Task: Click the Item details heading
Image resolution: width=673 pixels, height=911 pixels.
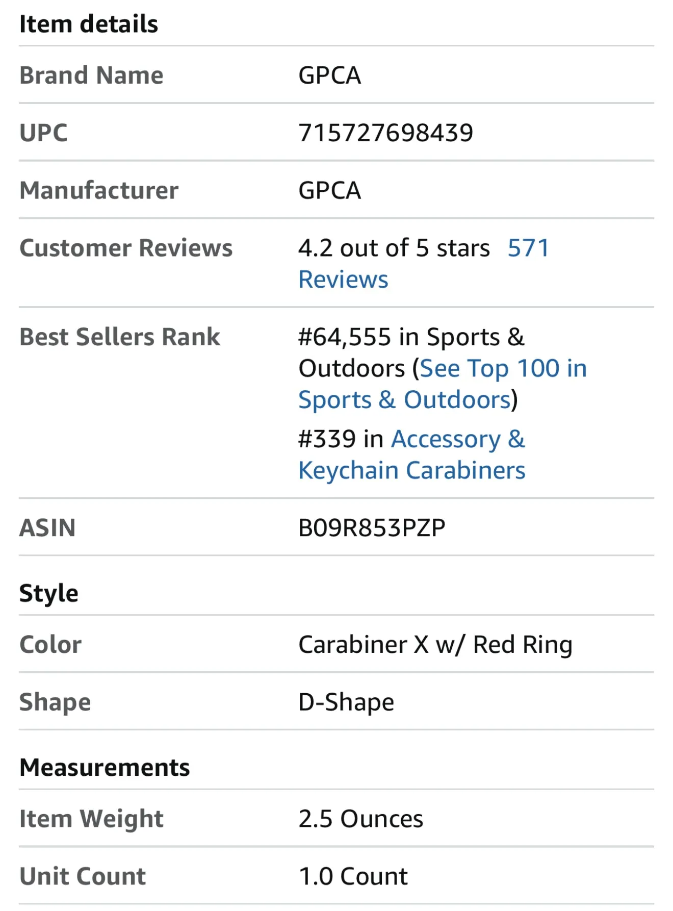Action: 89,24
